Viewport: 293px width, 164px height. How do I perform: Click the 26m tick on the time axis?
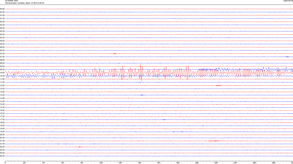click(255, 163)
